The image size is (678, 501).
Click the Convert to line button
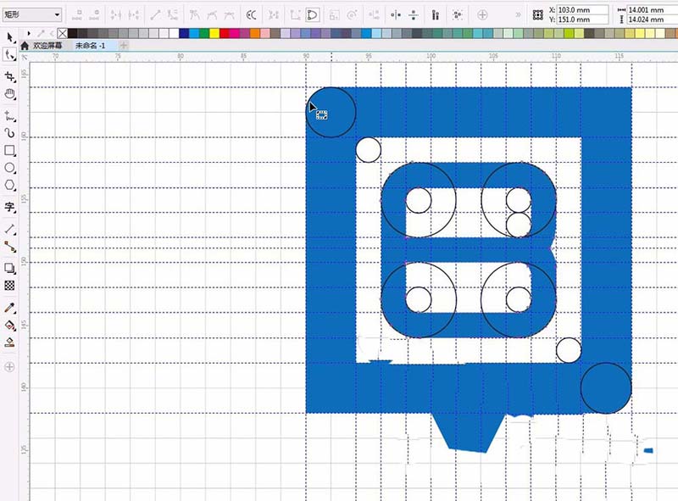(155, 15)
